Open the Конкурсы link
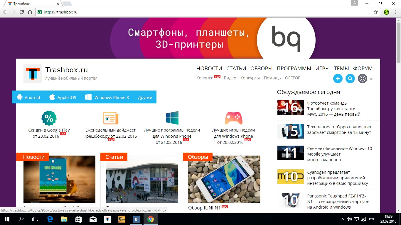 coord(250,78)
